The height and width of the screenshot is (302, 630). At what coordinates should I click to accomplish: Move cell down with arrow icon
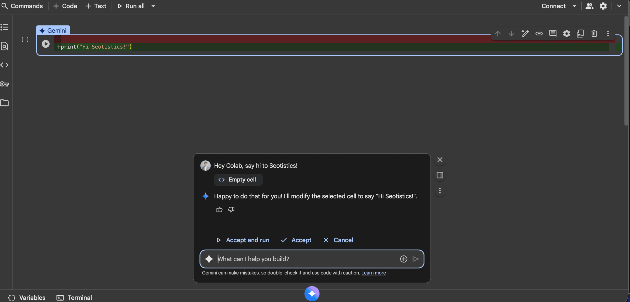coord(511,34)
